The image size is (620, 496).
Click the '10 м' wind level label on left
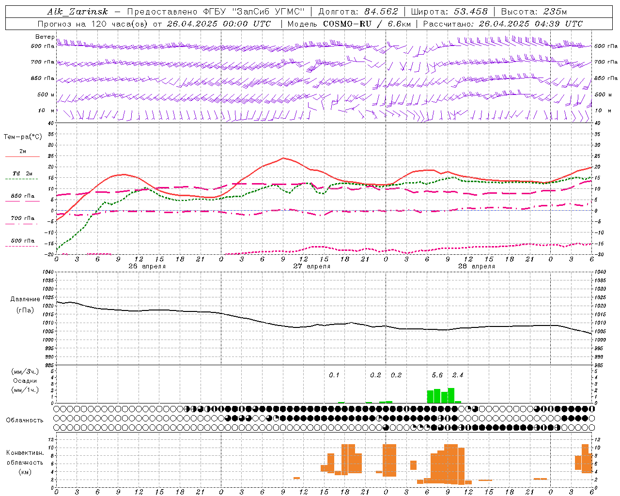pos(46,110)
